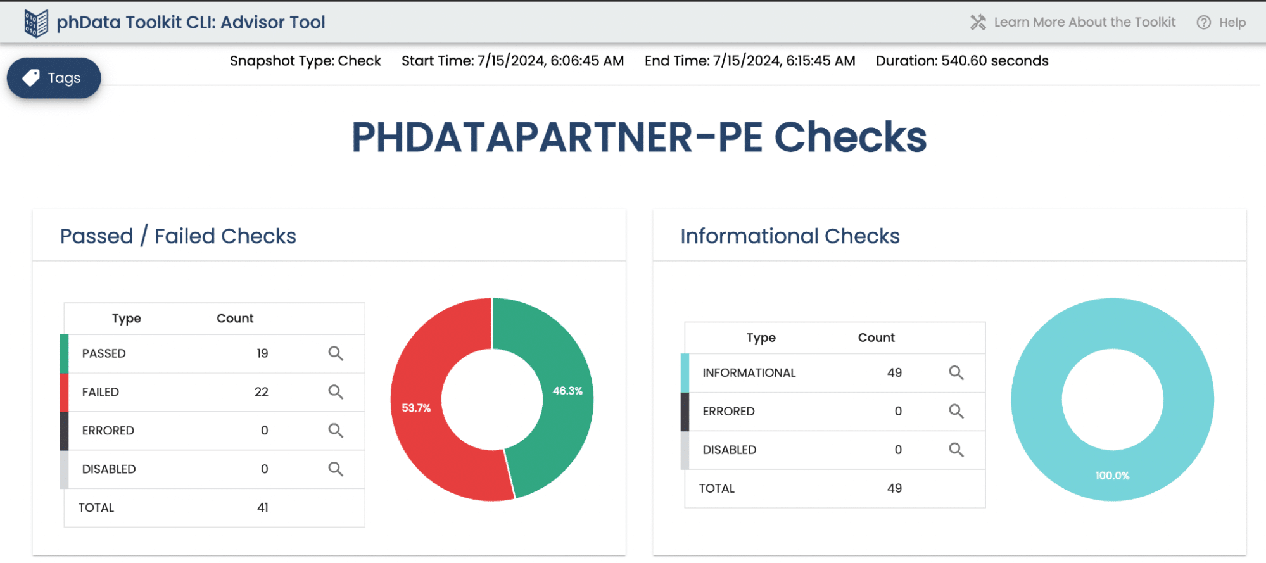Click the magnifier next to INFORMATIONAL count

click(956, 373)
